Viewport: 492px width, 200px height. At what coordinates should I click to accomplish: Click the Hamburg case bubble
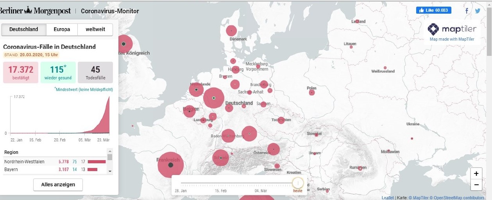[235, 70]
